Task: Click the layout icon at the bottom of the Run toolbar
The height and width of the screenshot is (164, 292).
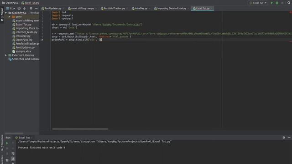Action: [7, 160]
